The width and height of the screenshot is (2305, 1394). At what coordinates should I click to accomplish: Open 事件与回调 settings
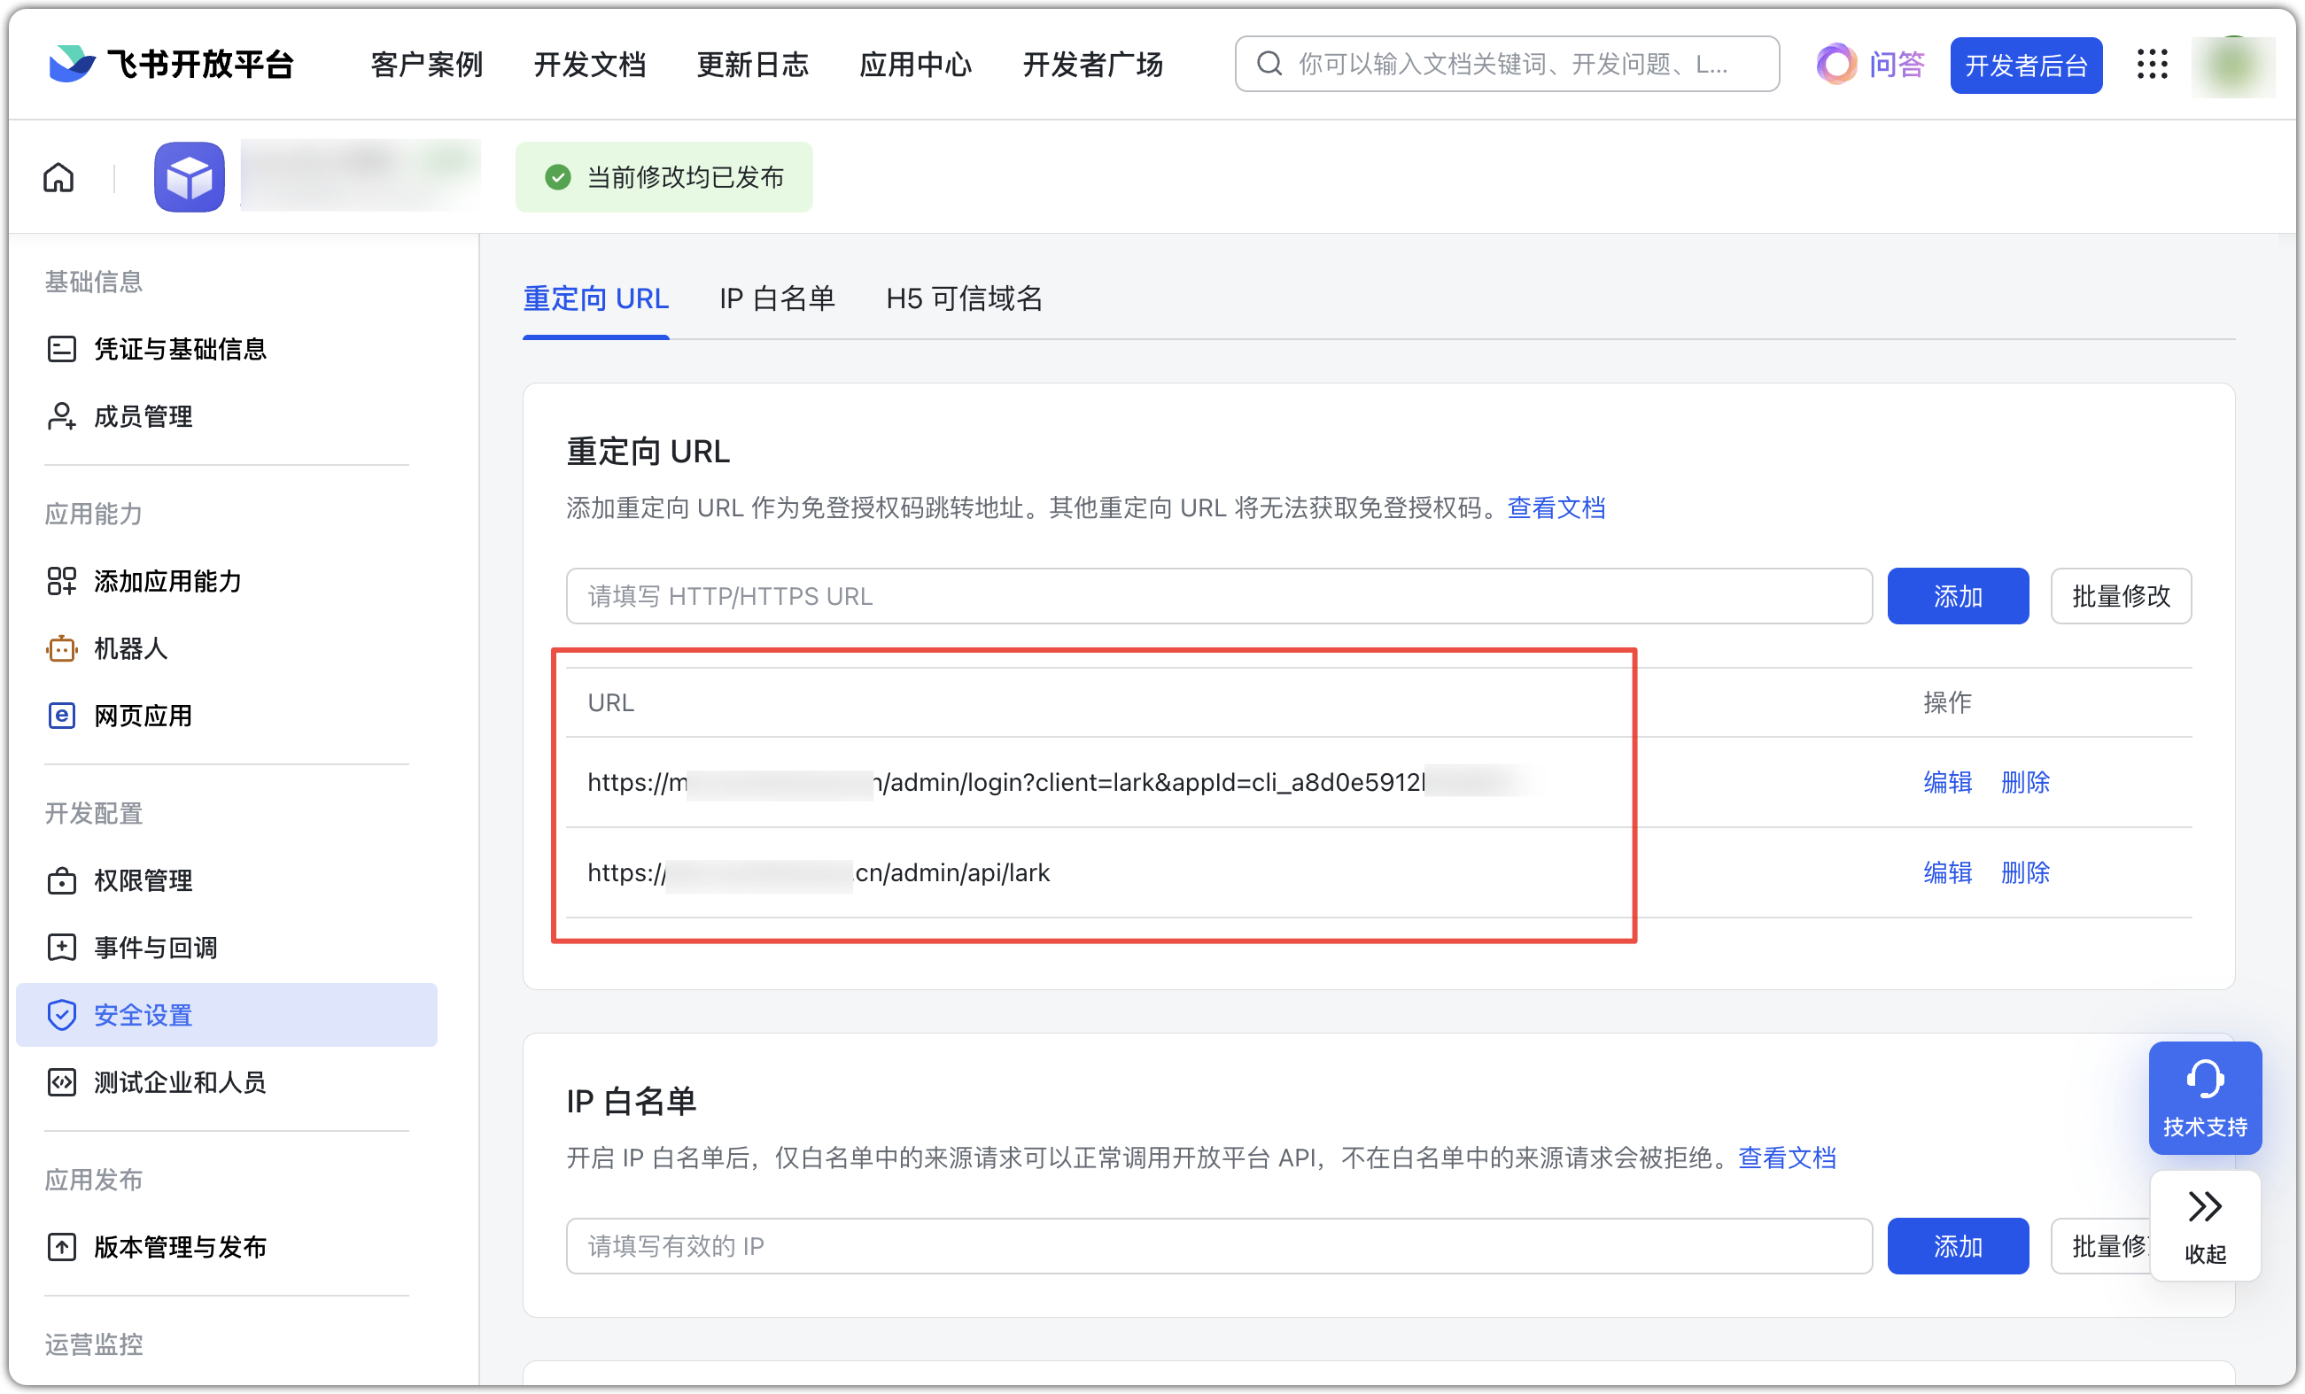(x=154, y=947)
